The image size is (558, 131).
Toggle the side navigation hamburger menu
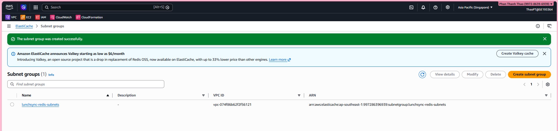[9, 26]
